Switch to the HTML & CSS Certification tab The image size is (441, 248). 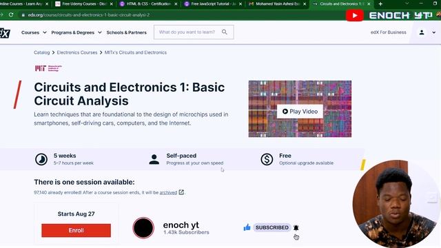(149, 4)
